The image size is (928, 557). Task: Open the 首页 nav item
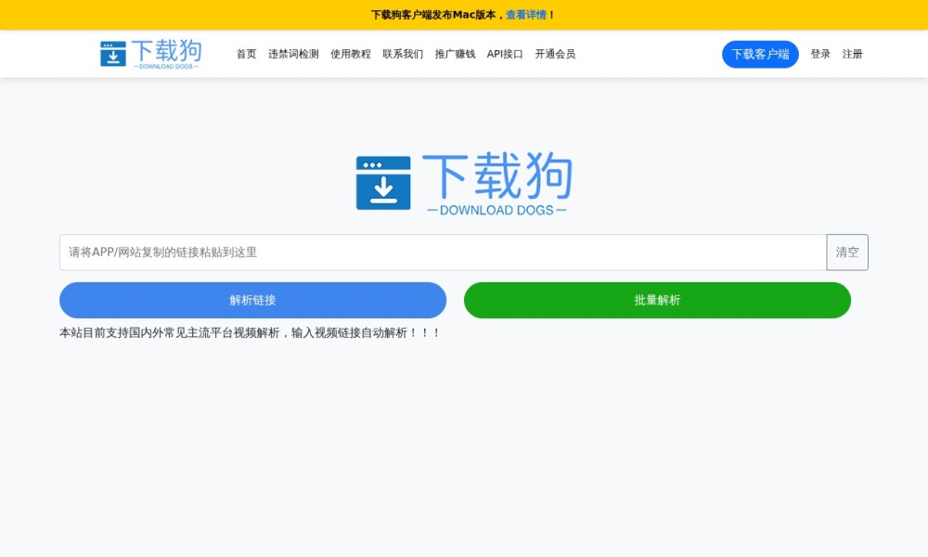(x=246, y=54)
